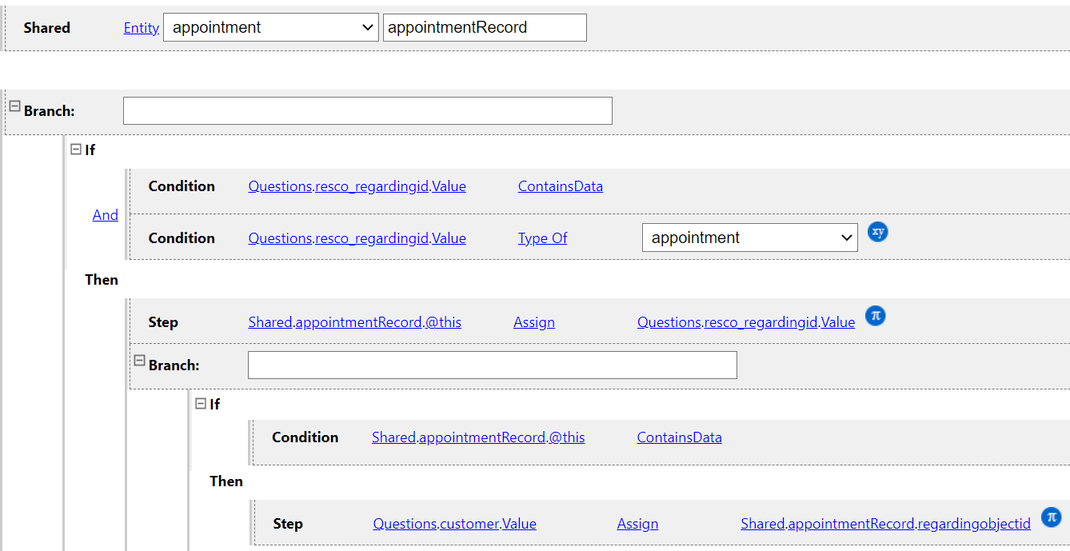Image resolution: width=1070 pixels, height=551 pixels.
Task: Open the Shared entity appointment dropdown
Action: click(270, 28)
